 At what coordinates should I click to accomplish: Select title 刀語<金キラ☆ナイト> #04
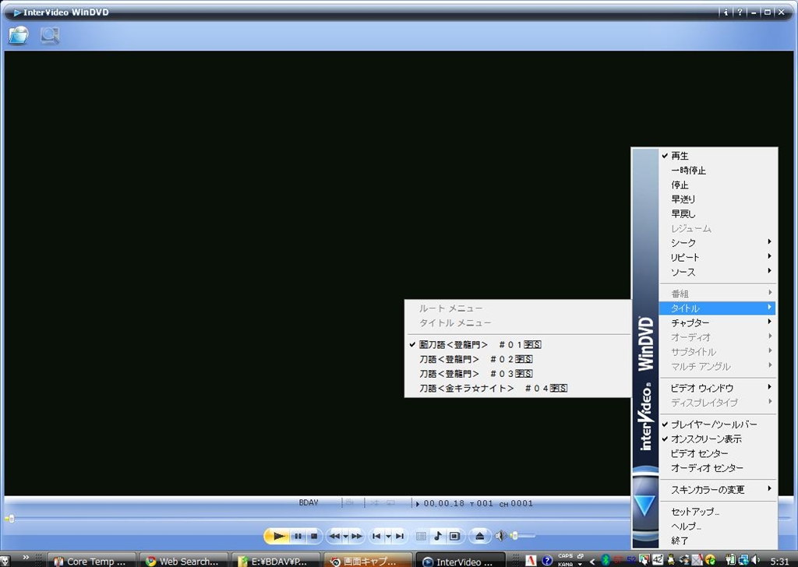pos(517,388)
